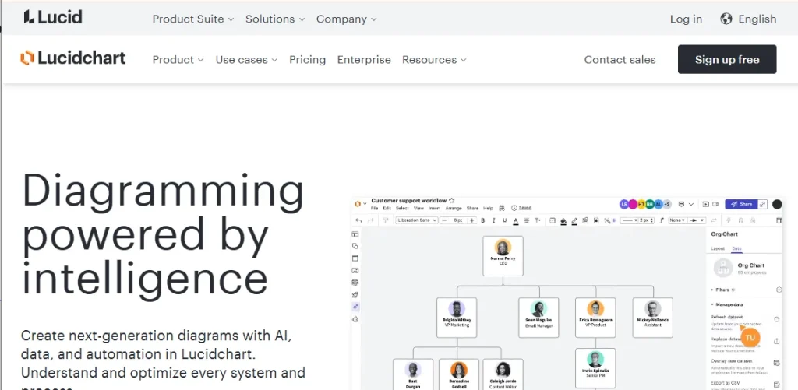Click the add filter plus icon
The height and width of the screenshot is (390, 798).
point(779,290)
